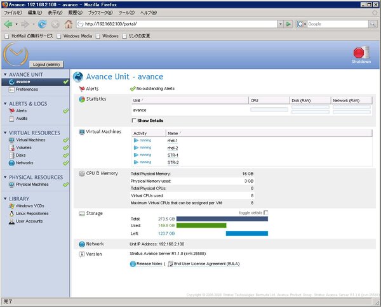The width and height of the screenshot is (381, 307).
Task: Open the rhel-1 virtual machine link
Action: click(173, 141)
